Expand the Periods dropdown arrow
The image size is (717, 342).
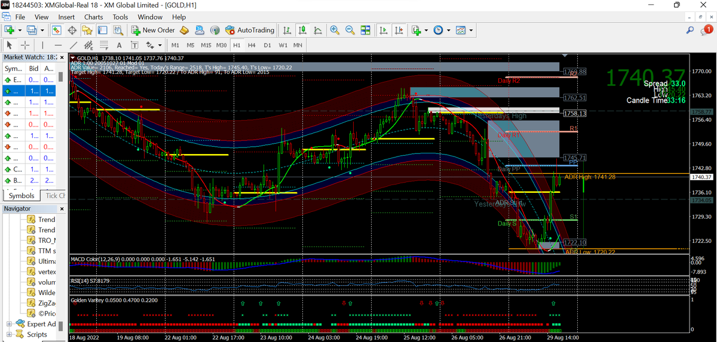pyautogui.click(x=448, y=30)
